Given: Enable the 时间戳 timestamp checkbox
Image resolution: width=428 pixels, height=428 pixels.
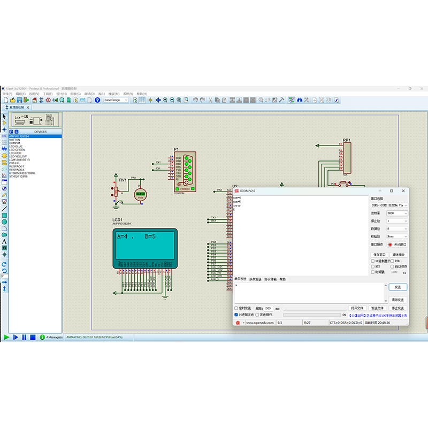Looking at the screenshot, I should pos(372,272).
